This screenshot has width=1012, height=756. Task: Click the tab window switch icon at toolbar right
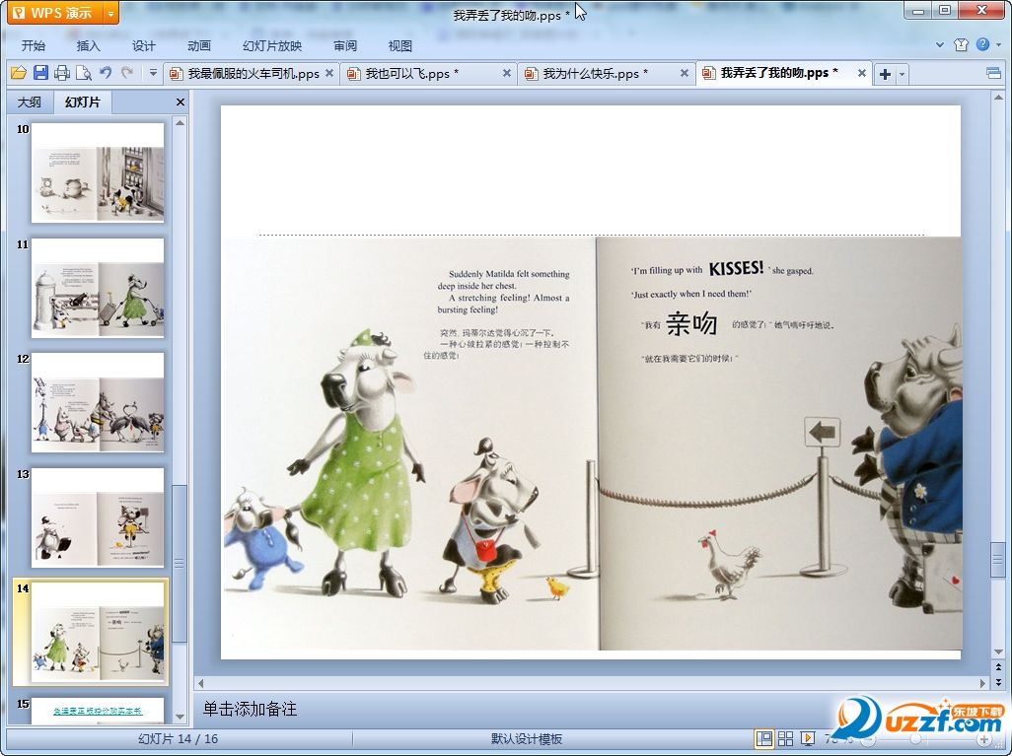(994, 74)
